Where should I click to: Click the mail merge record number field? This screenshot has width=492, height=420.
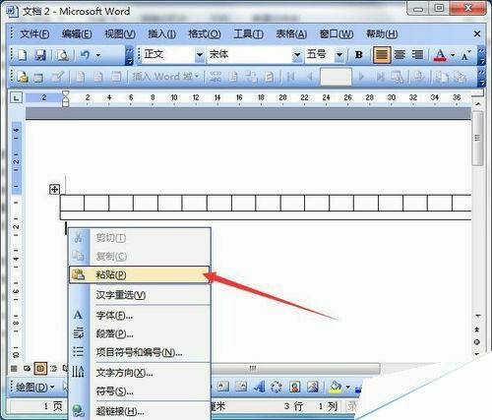click(336, 77)
